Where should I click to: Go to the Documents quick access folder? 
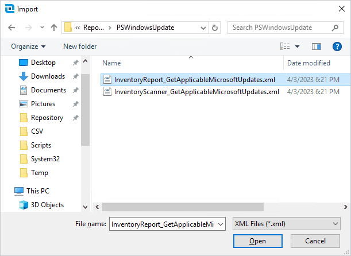point(49,90)
